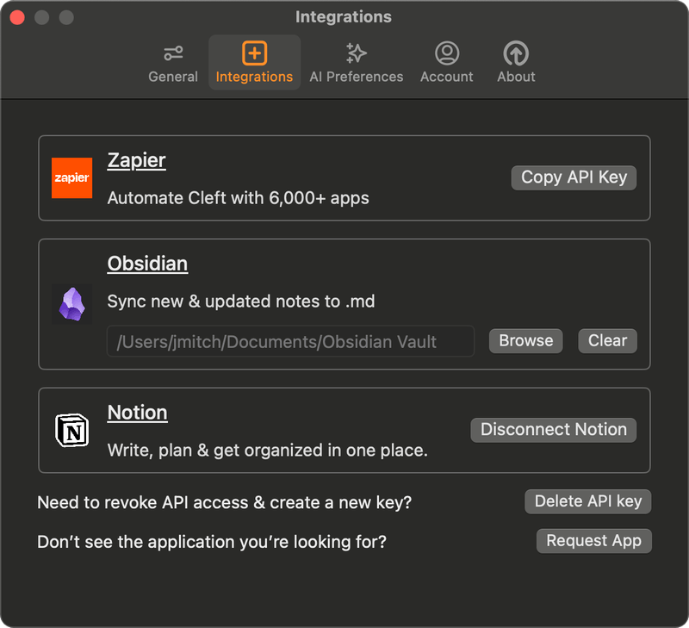
Task: Click the Account person icon
Action: click(x=446, y=53)
